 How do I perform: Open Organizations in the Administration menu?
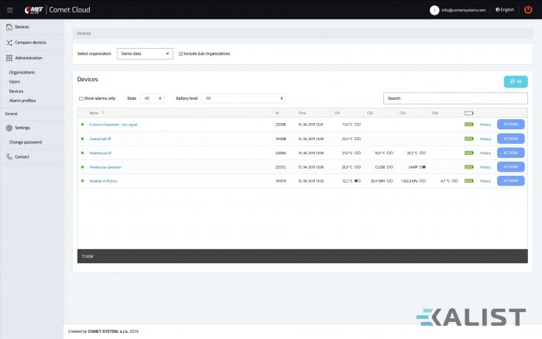pyautogui.click(x=22, y=72)
